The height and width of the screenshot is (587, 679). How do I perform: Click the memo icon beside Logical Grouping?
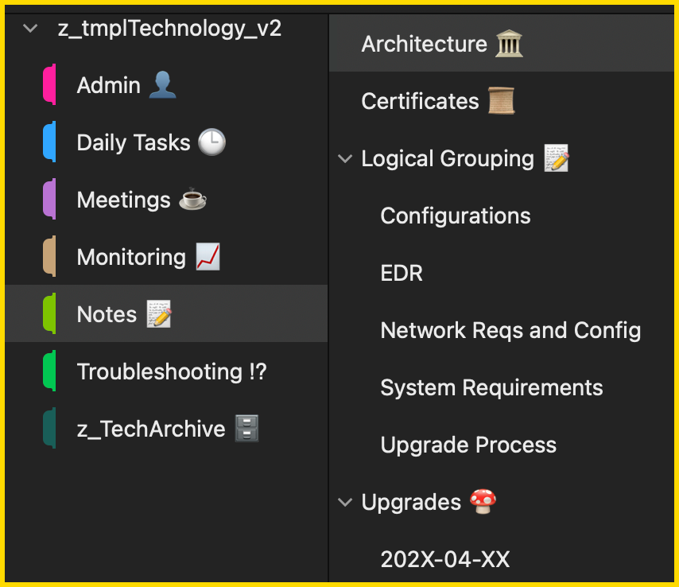coord(556,158)
